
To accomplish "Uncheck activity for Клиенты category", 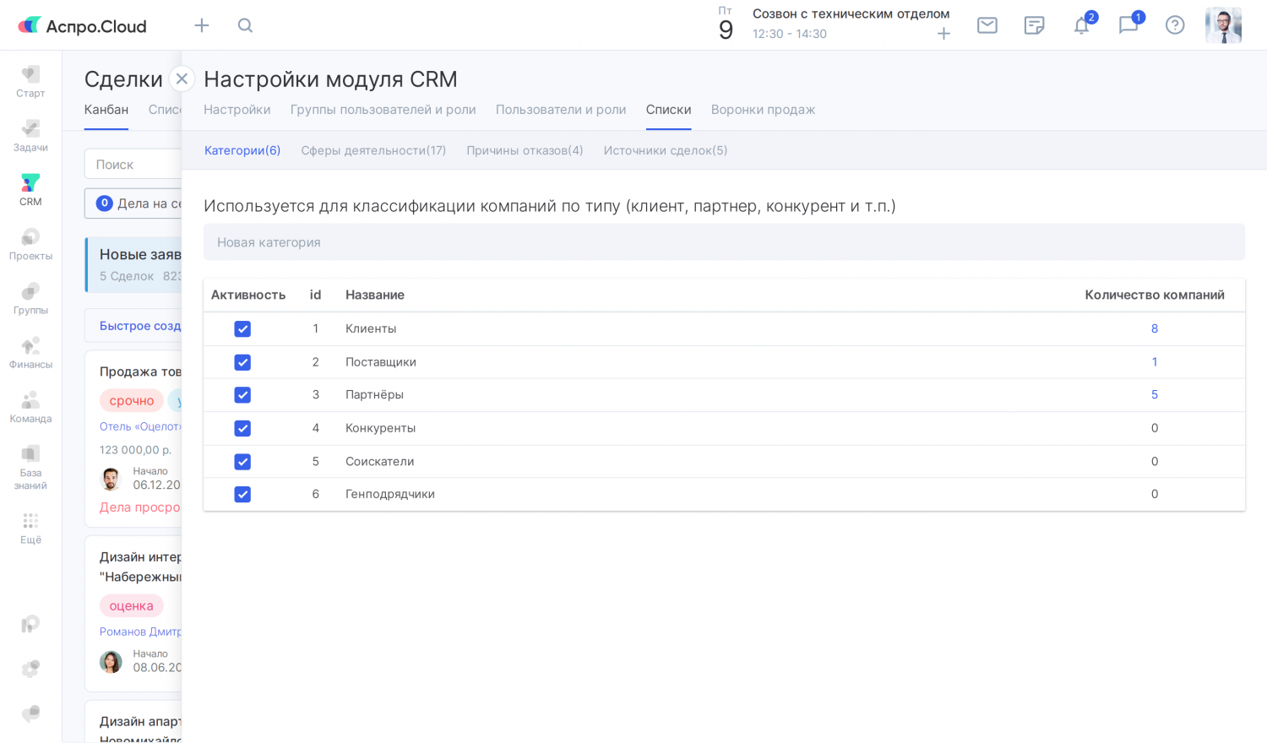I will 242,328.
